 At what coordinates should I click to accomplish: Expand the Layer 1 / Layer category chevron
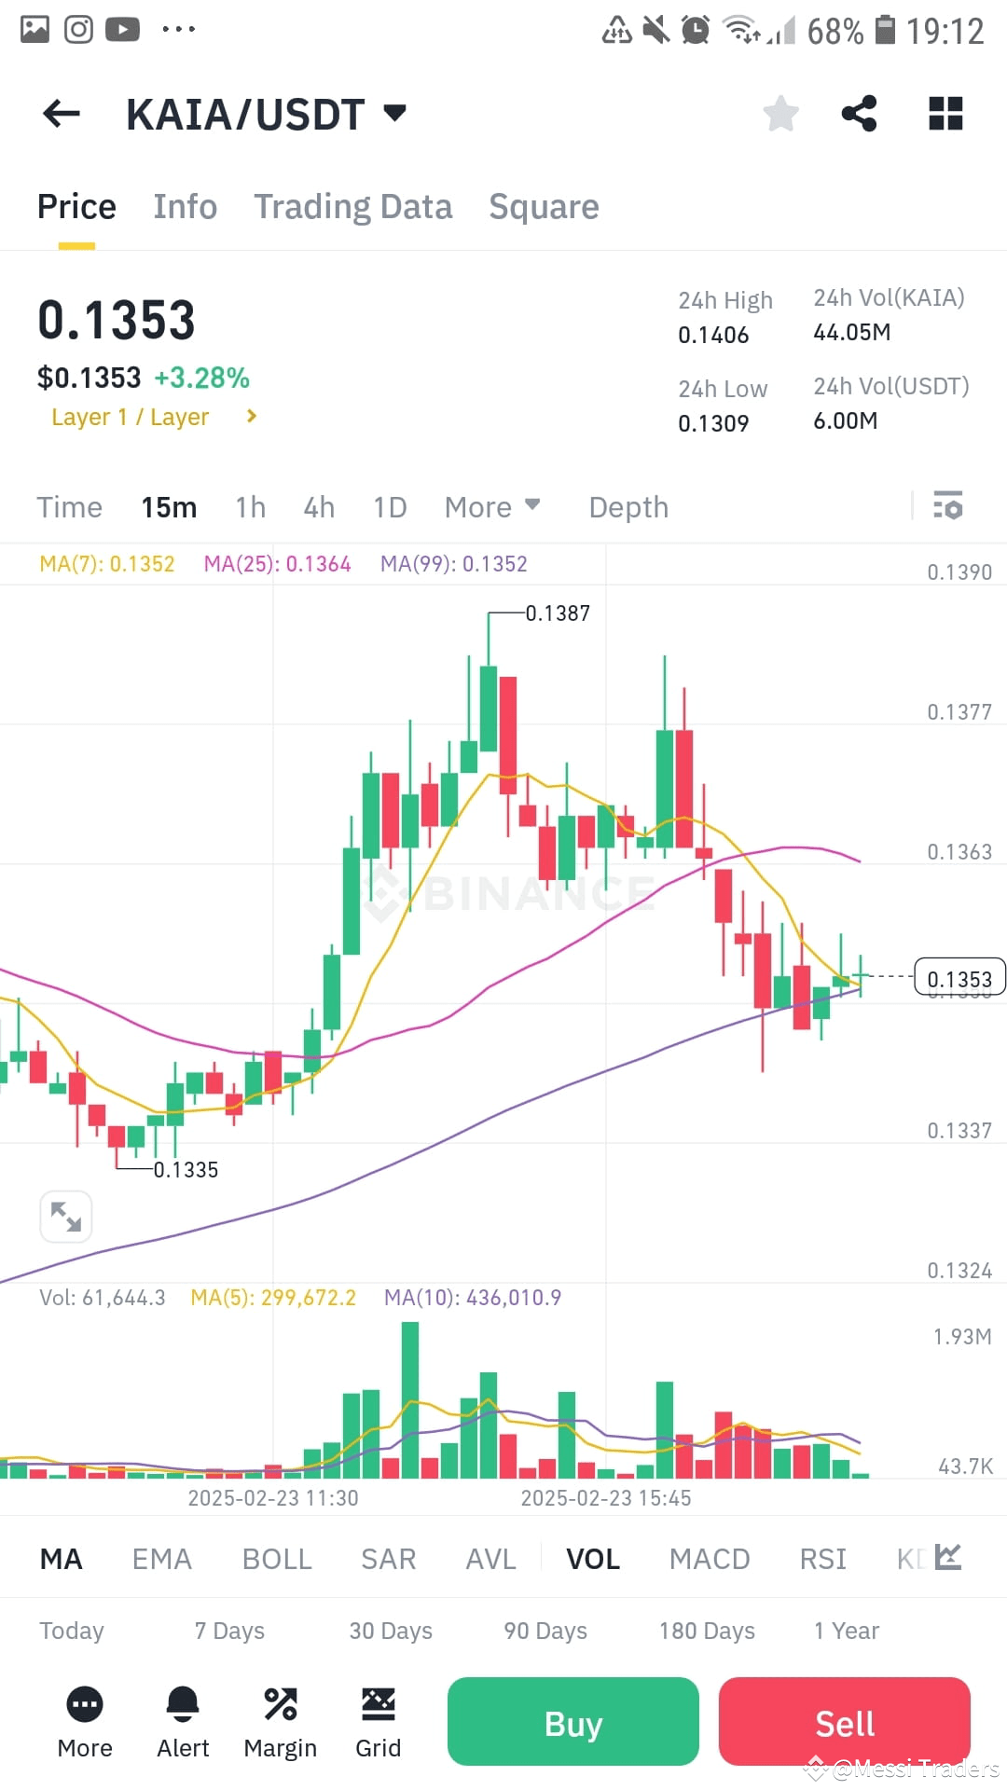(x=252, y=417)
